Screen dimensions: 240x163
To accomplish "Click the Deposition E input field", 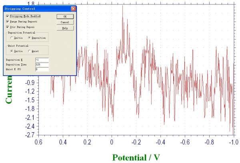I will 42,60.
